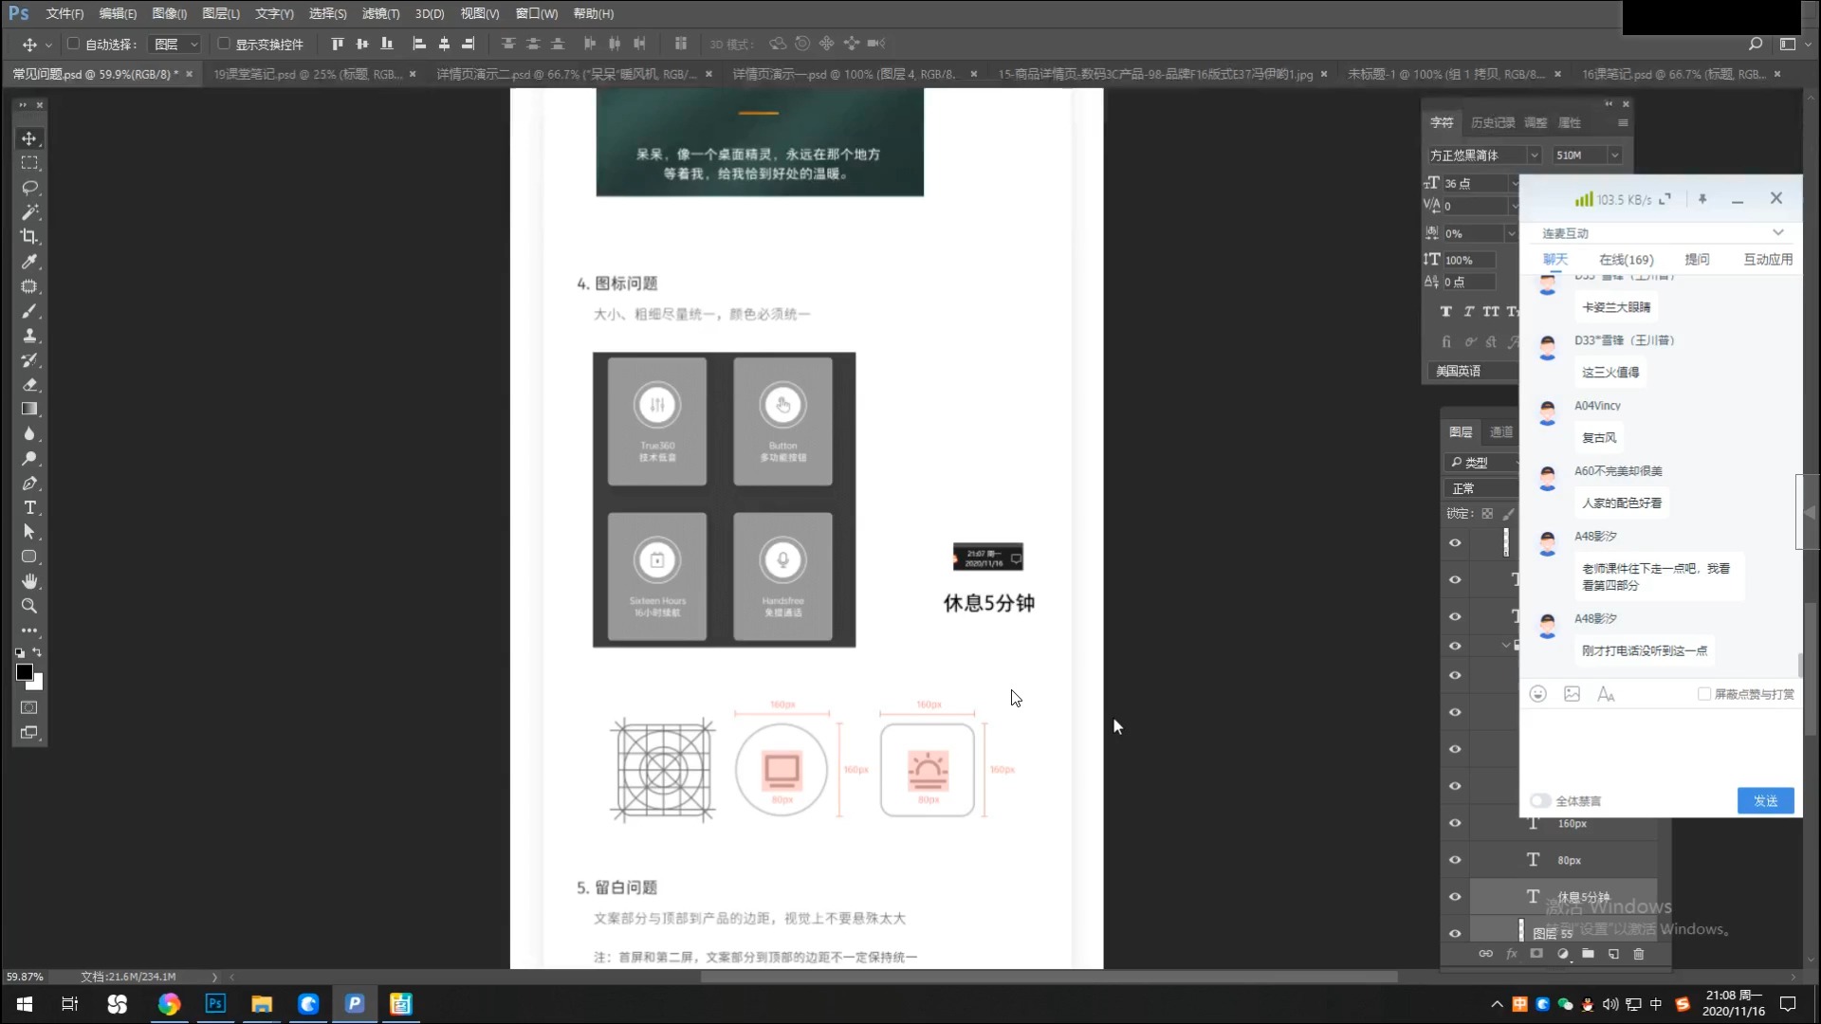Click the emoji icon in chat window
This screenshot has height=1024, width=1821.
coord(1538,694)
